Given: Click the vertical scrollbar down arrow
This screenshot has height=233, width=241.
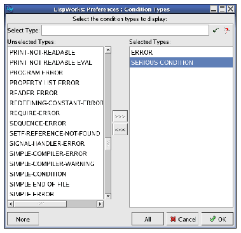Looking at the screenshot, I should [x=108, y=195].
